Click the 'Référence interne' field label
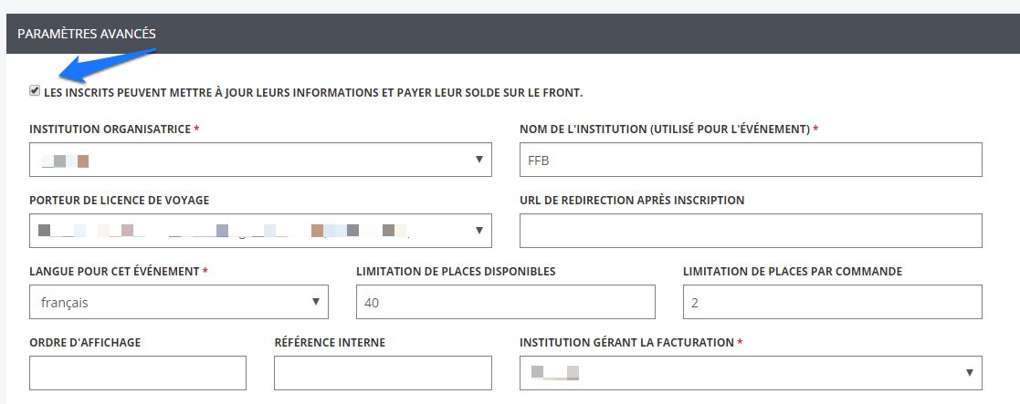The width and height of the screenshot is (1020, 404). pyautogui.click(x=329, y=342)
